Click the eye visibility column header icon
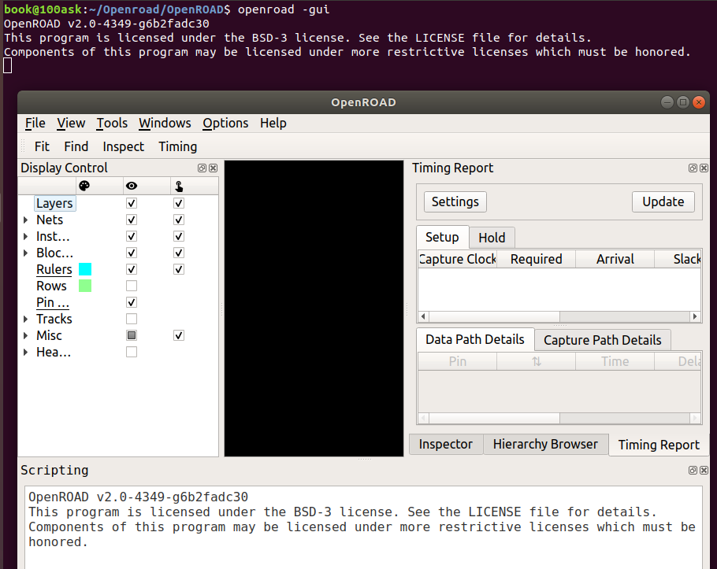Screen dimensions: 717x569 [x=132, y=186]
